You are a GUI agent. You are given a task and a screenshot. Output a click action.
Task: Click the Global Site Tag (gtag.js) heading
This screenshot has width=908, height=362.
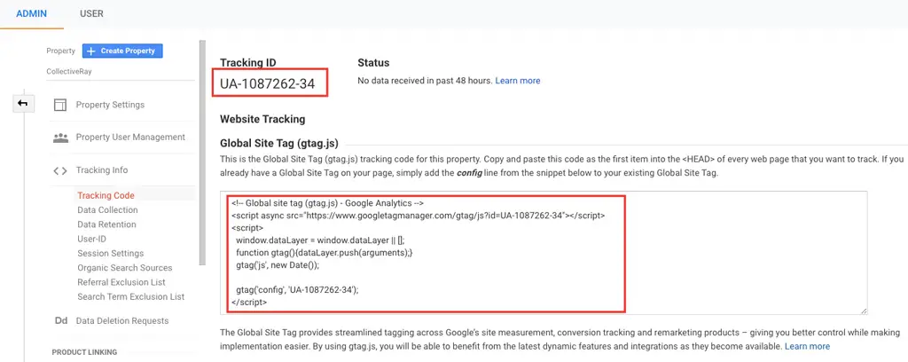coord(279,143)
